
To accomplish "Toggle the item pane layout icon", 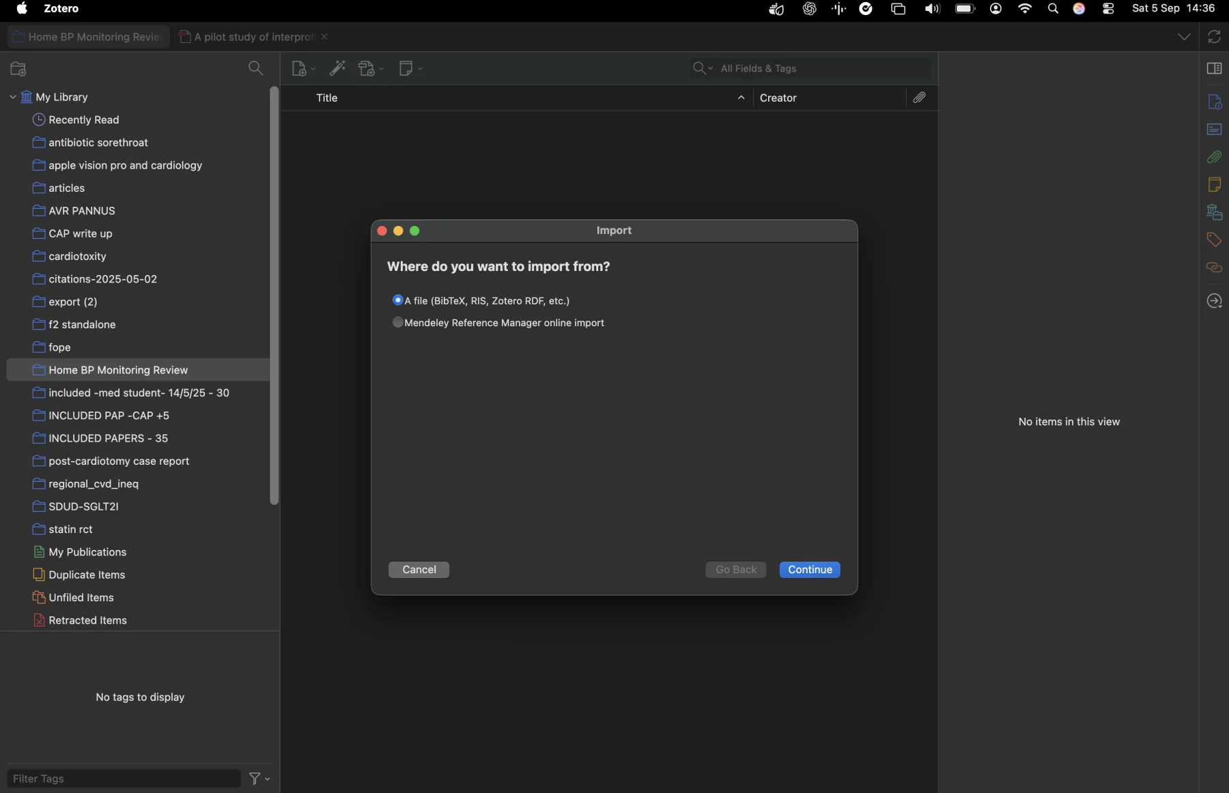I will (1214, 68).
